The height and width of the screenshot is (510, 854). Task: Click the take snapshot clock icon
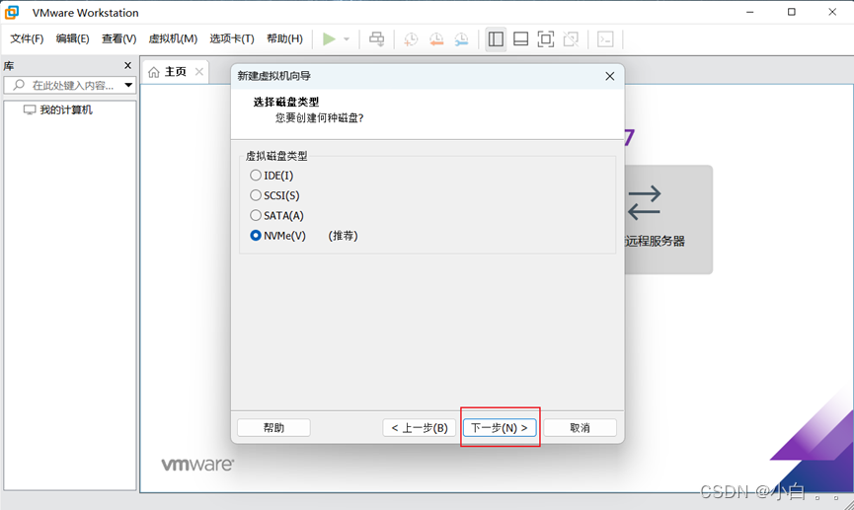tap(411, 39)
